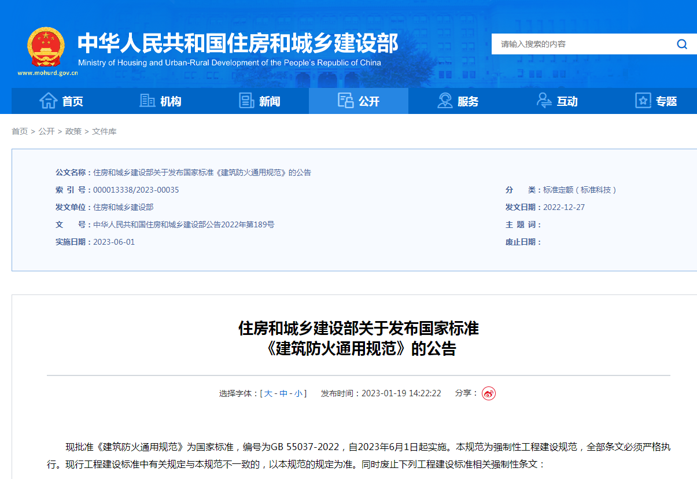The image size is (697, 479).
Task: Click 首页 in the breadcrumb
Action: [20, 131]
